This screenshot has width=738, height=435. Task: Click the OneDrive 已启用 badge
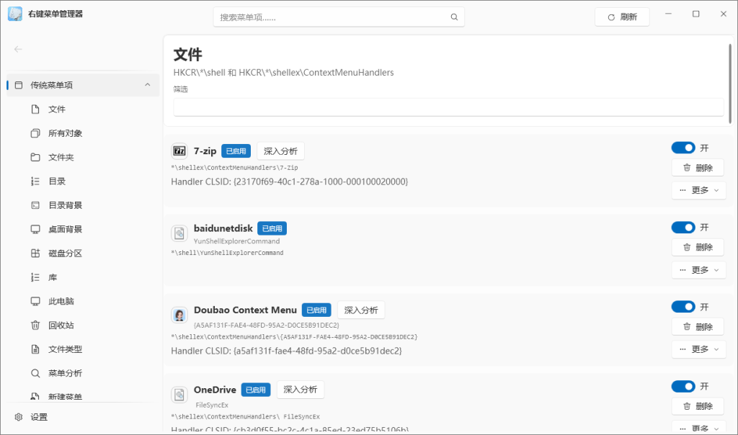(256, 390)
